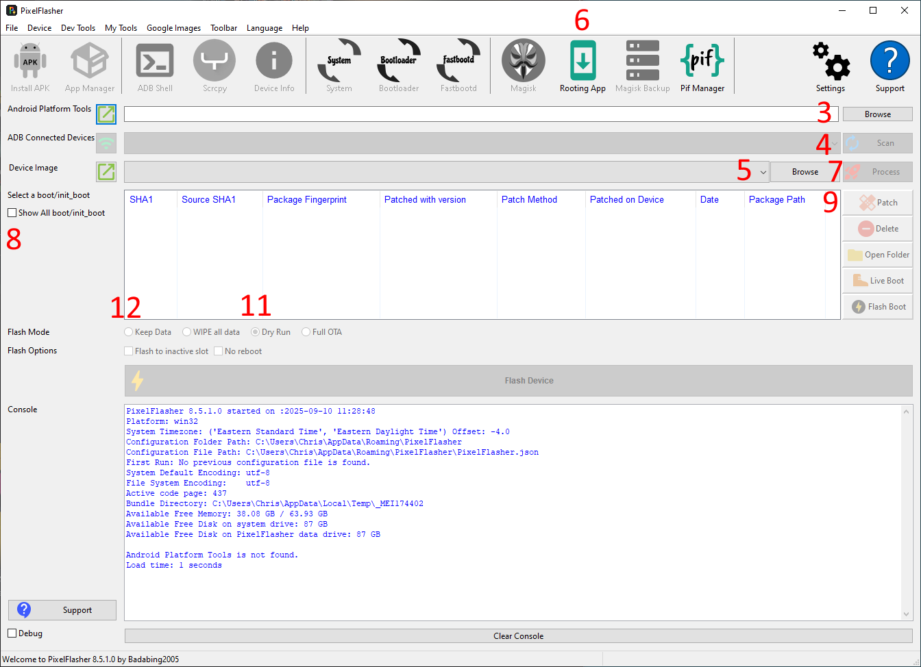Screen dimensions: 921x667
Task: Click the Support button beside console
Action: [62, 610]
